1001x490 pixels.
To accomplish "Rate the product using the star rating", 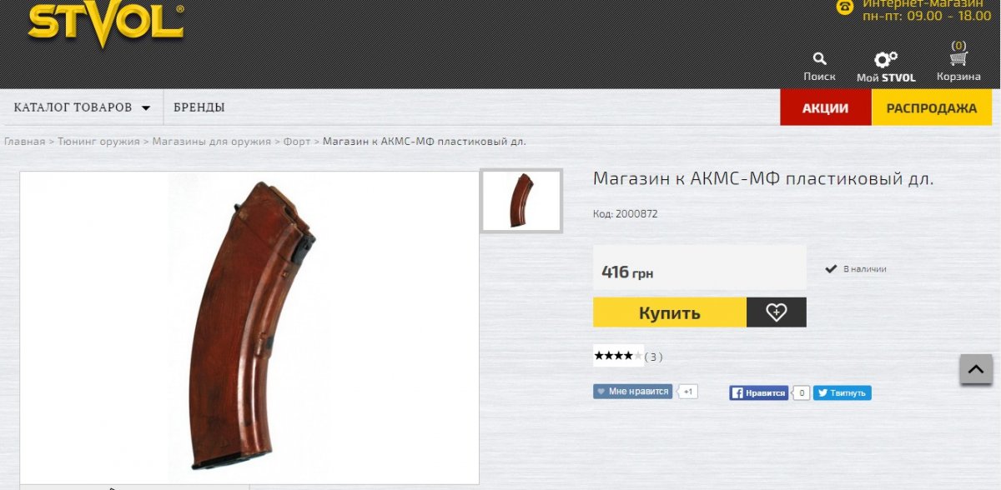I will coord(618,356).
